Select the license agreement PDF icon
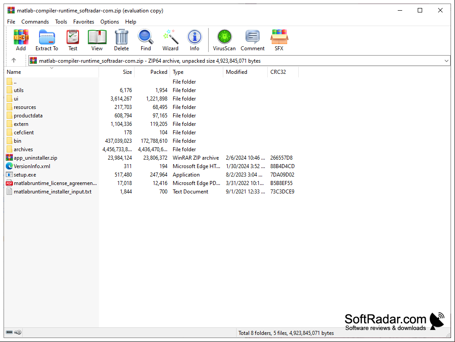The width and height of the screenshot is (455, 342). click(x=9, y=183)
